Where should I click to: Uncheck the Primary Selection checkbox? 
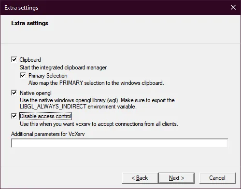(x=23, y=75)
